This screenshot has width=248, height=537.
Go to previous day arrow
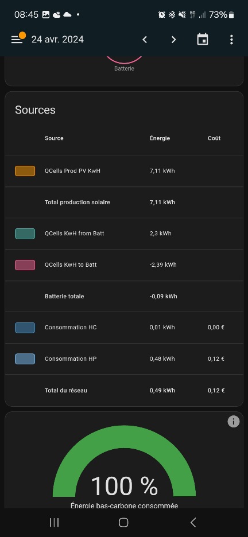145,40
